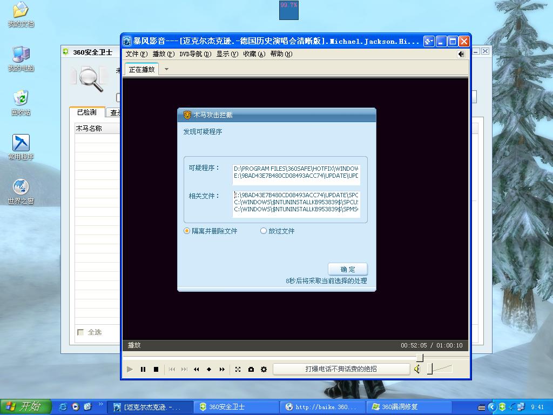Click the media player quick launch icon
553x415 pixels.
[76, 407]
